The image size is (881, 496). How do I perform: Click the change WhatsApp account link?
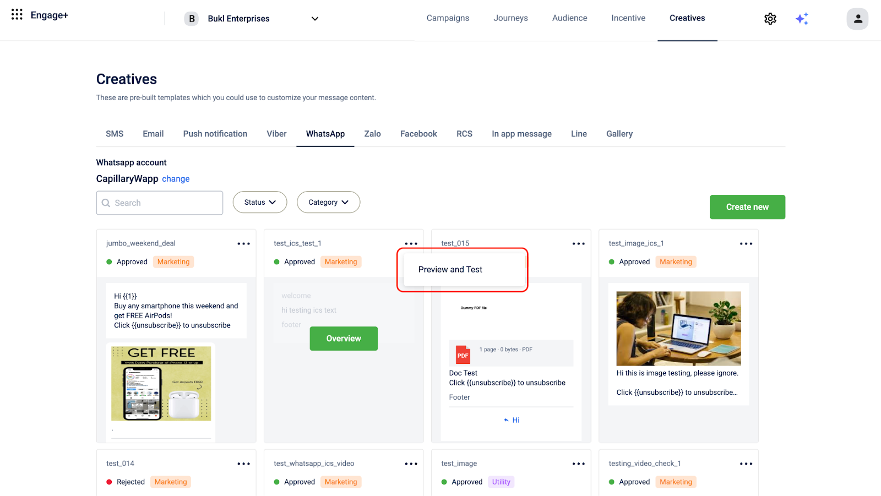tap(176, 179)
